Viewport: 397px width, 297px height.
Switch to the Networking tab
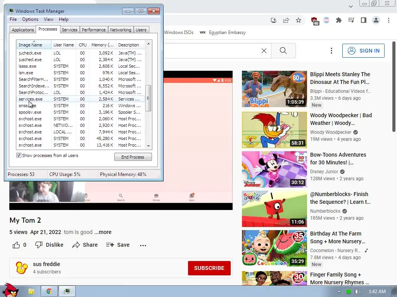(x=121, y=30)
